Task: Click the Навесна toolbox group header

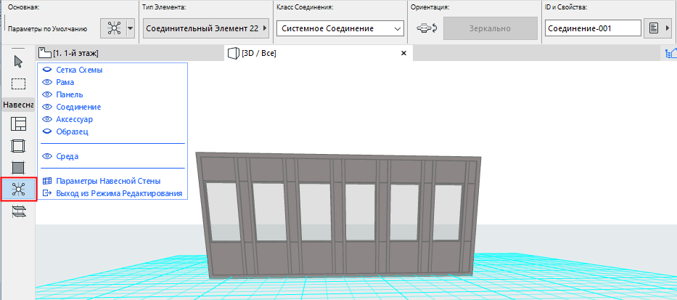Action: pyautogui.click(x=18, y=105)
